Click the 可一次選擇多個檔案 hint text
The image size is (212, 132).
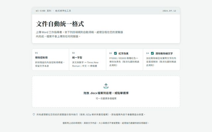[106, 98]
